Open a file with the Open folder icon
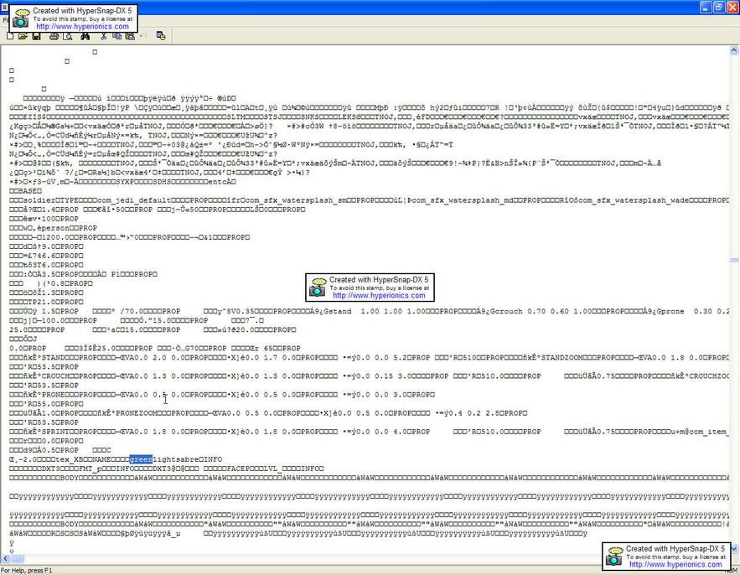This screenshot has height=575, width=740. click(x=23, y=36)
